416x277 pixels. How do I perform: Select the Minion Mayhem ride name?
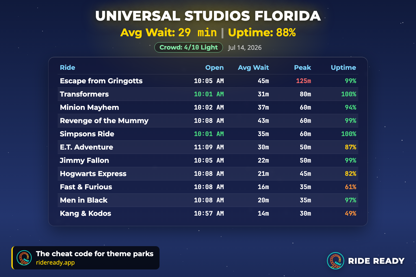click(89, 107)
